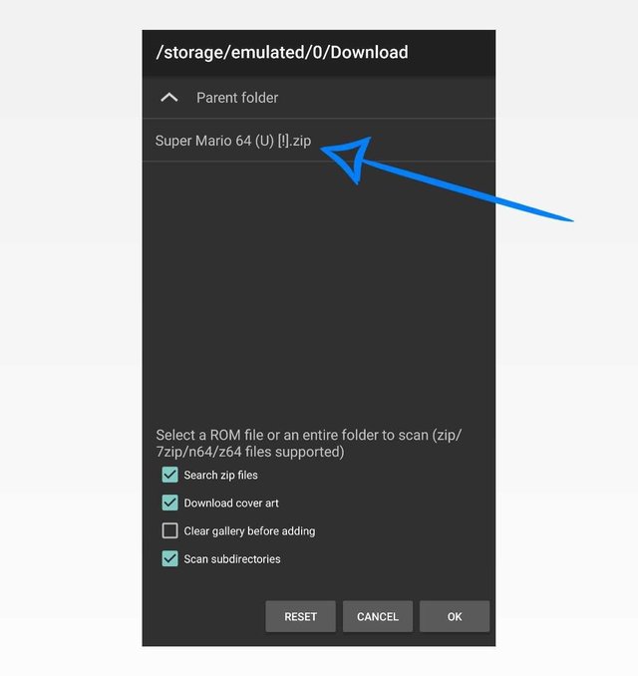Confirm with the OK button

coord(455,616)
